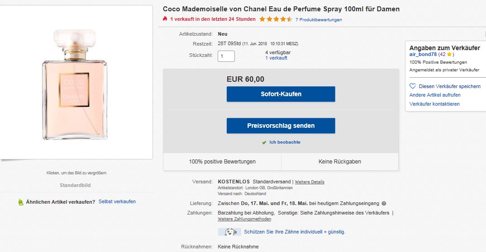The height and width of the screenshot is (252, 486).
Task: Click the Sofort-Kaufen button
Action: click(281, 94)
